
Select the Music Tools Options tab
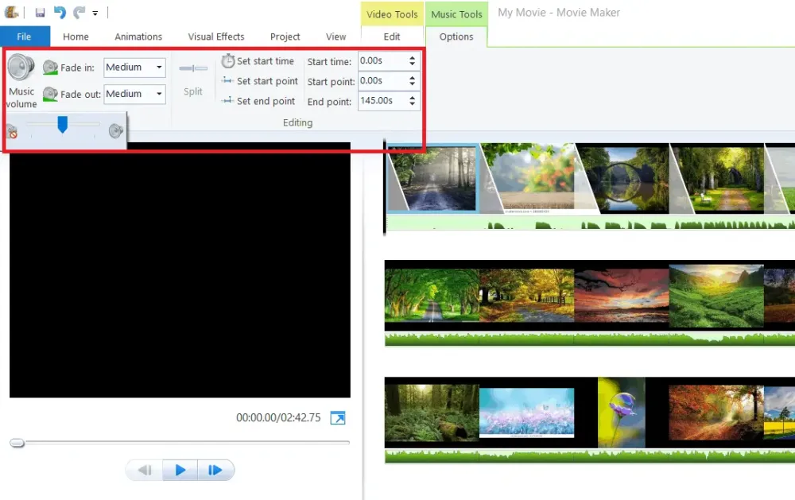pos(456,37)
